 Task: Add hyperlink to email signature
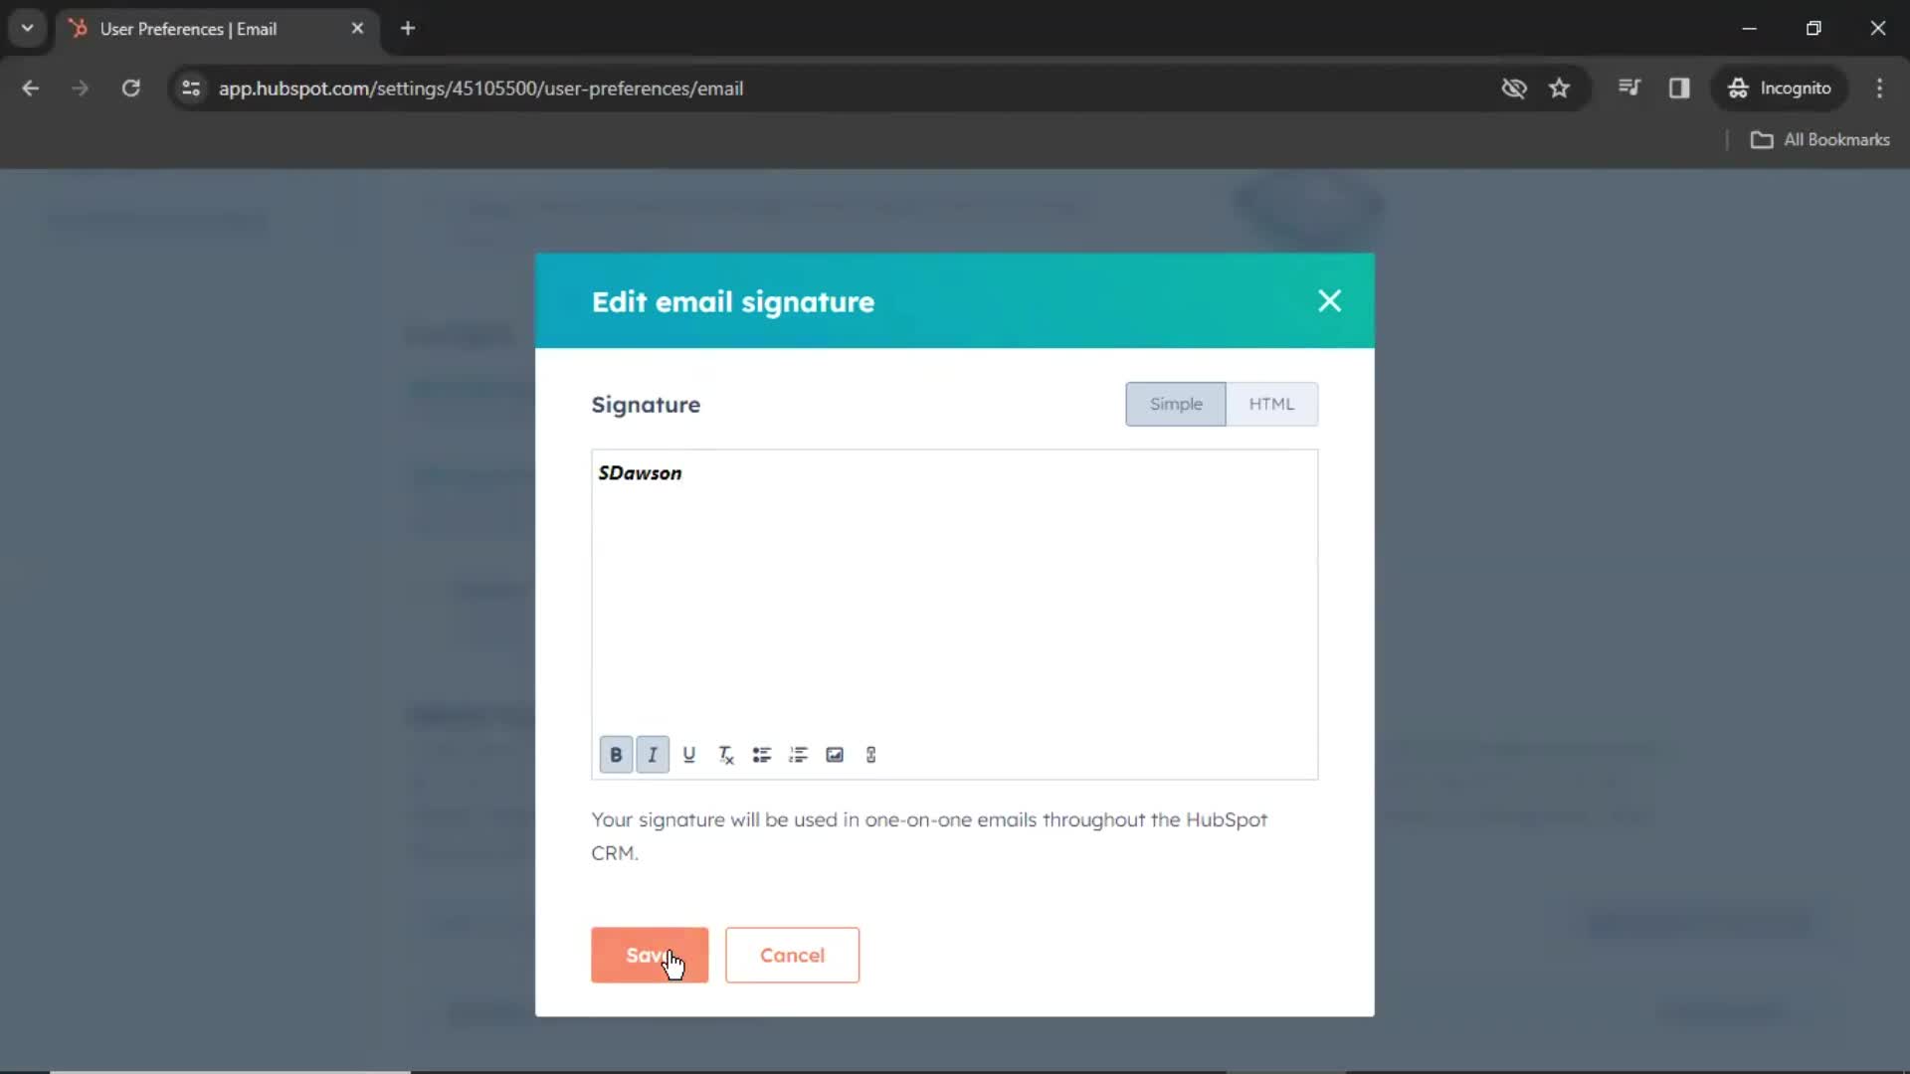tap(872, 754)
